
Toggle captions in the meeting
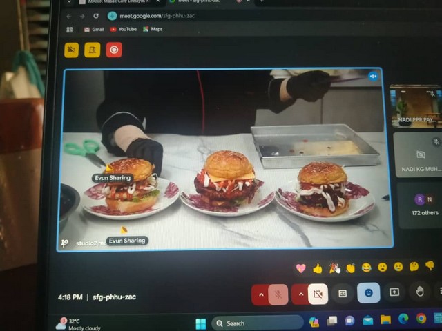pyautogui.click(x=342, y=294)
